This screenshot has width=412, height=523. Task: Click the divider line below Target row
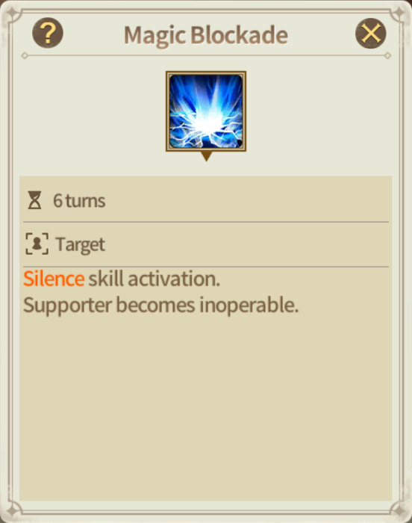[x=206, y=267]
